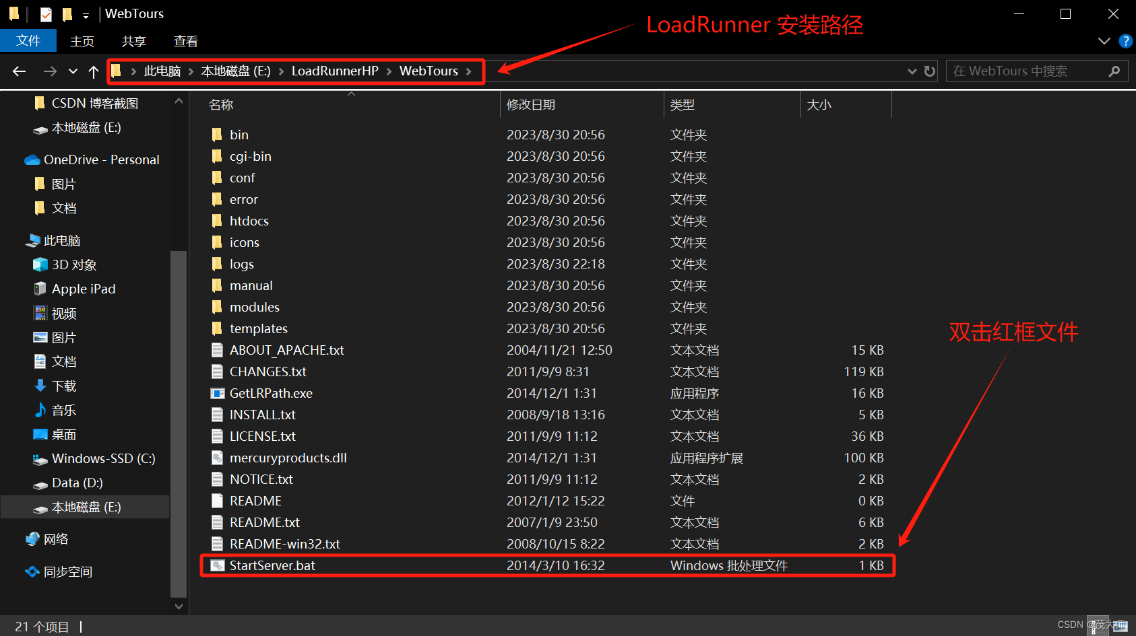Click the address bar refresh icon
This screenshot has width=1136, height=636.
coord(929,71)
